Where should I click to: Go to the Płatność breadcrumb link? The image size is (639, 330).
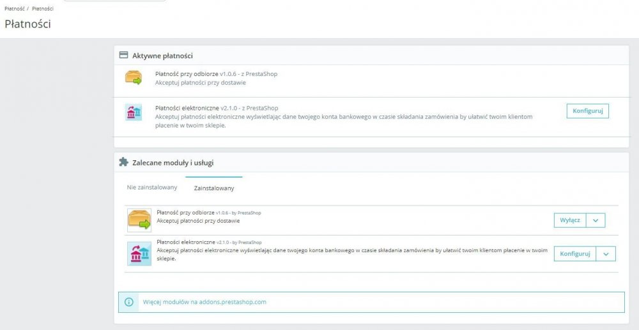click(14, 9)
